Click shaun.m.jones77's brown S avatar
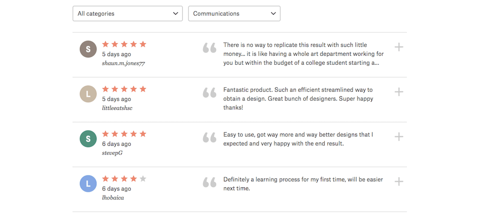Viewport: 478px width, 216px height. click(x=88, y=49)
